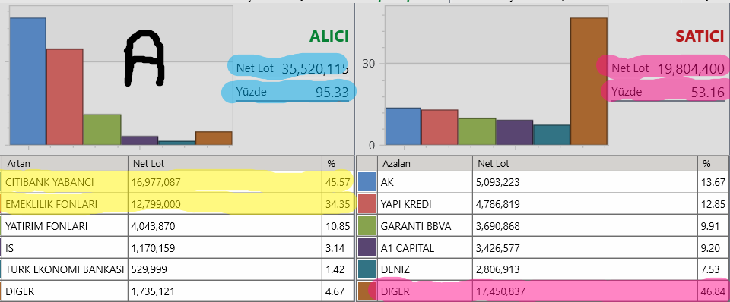Click the 46.84 percentage cell
The width and height of the screenshot is (730, 302).
(x=713, y=291)
